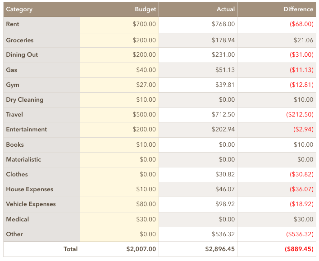Click the Medical row label
Image resolution: width=319 pixels, height=261 pixels.
[42, 220]
